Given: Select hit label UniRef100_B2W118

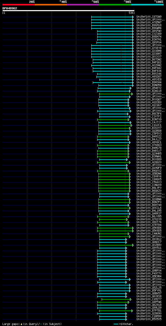Looking at the screenshot, I should tap(149, 91).
